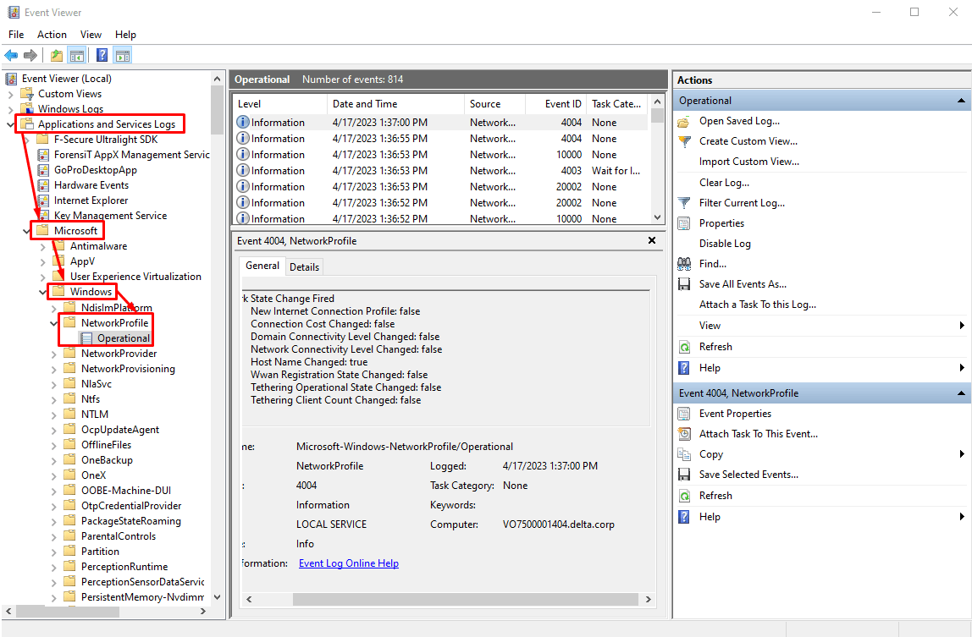972x637 pixels.
Task: Click the Help toolbar icon
Action: coord(101,55)
